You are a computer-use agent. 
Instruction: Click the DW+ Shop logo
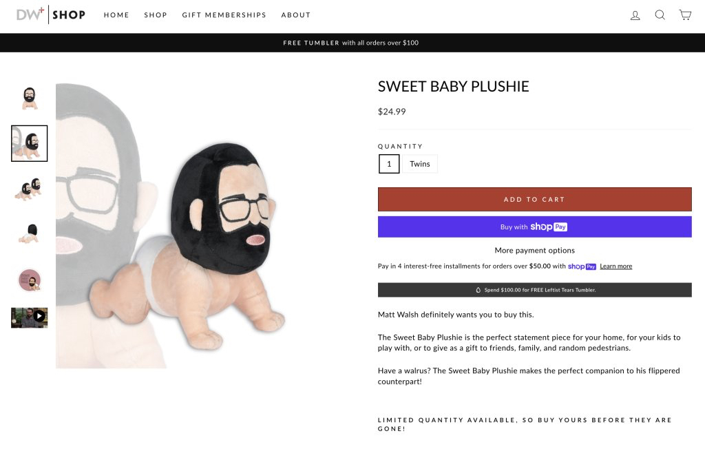(x=51, y=14)
